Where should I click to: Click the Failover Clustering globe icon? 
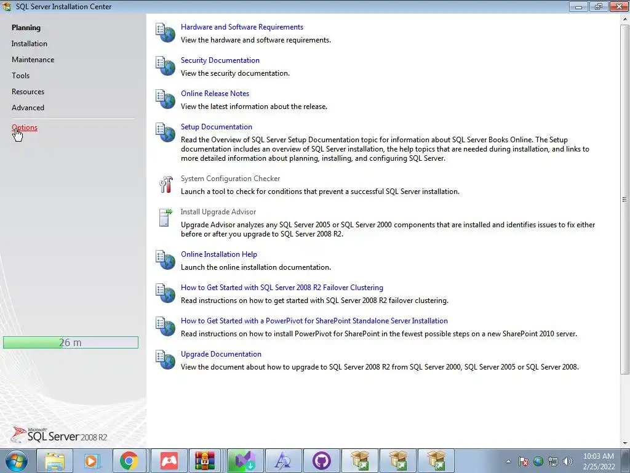pyautogui.click(x=165, y=293)
